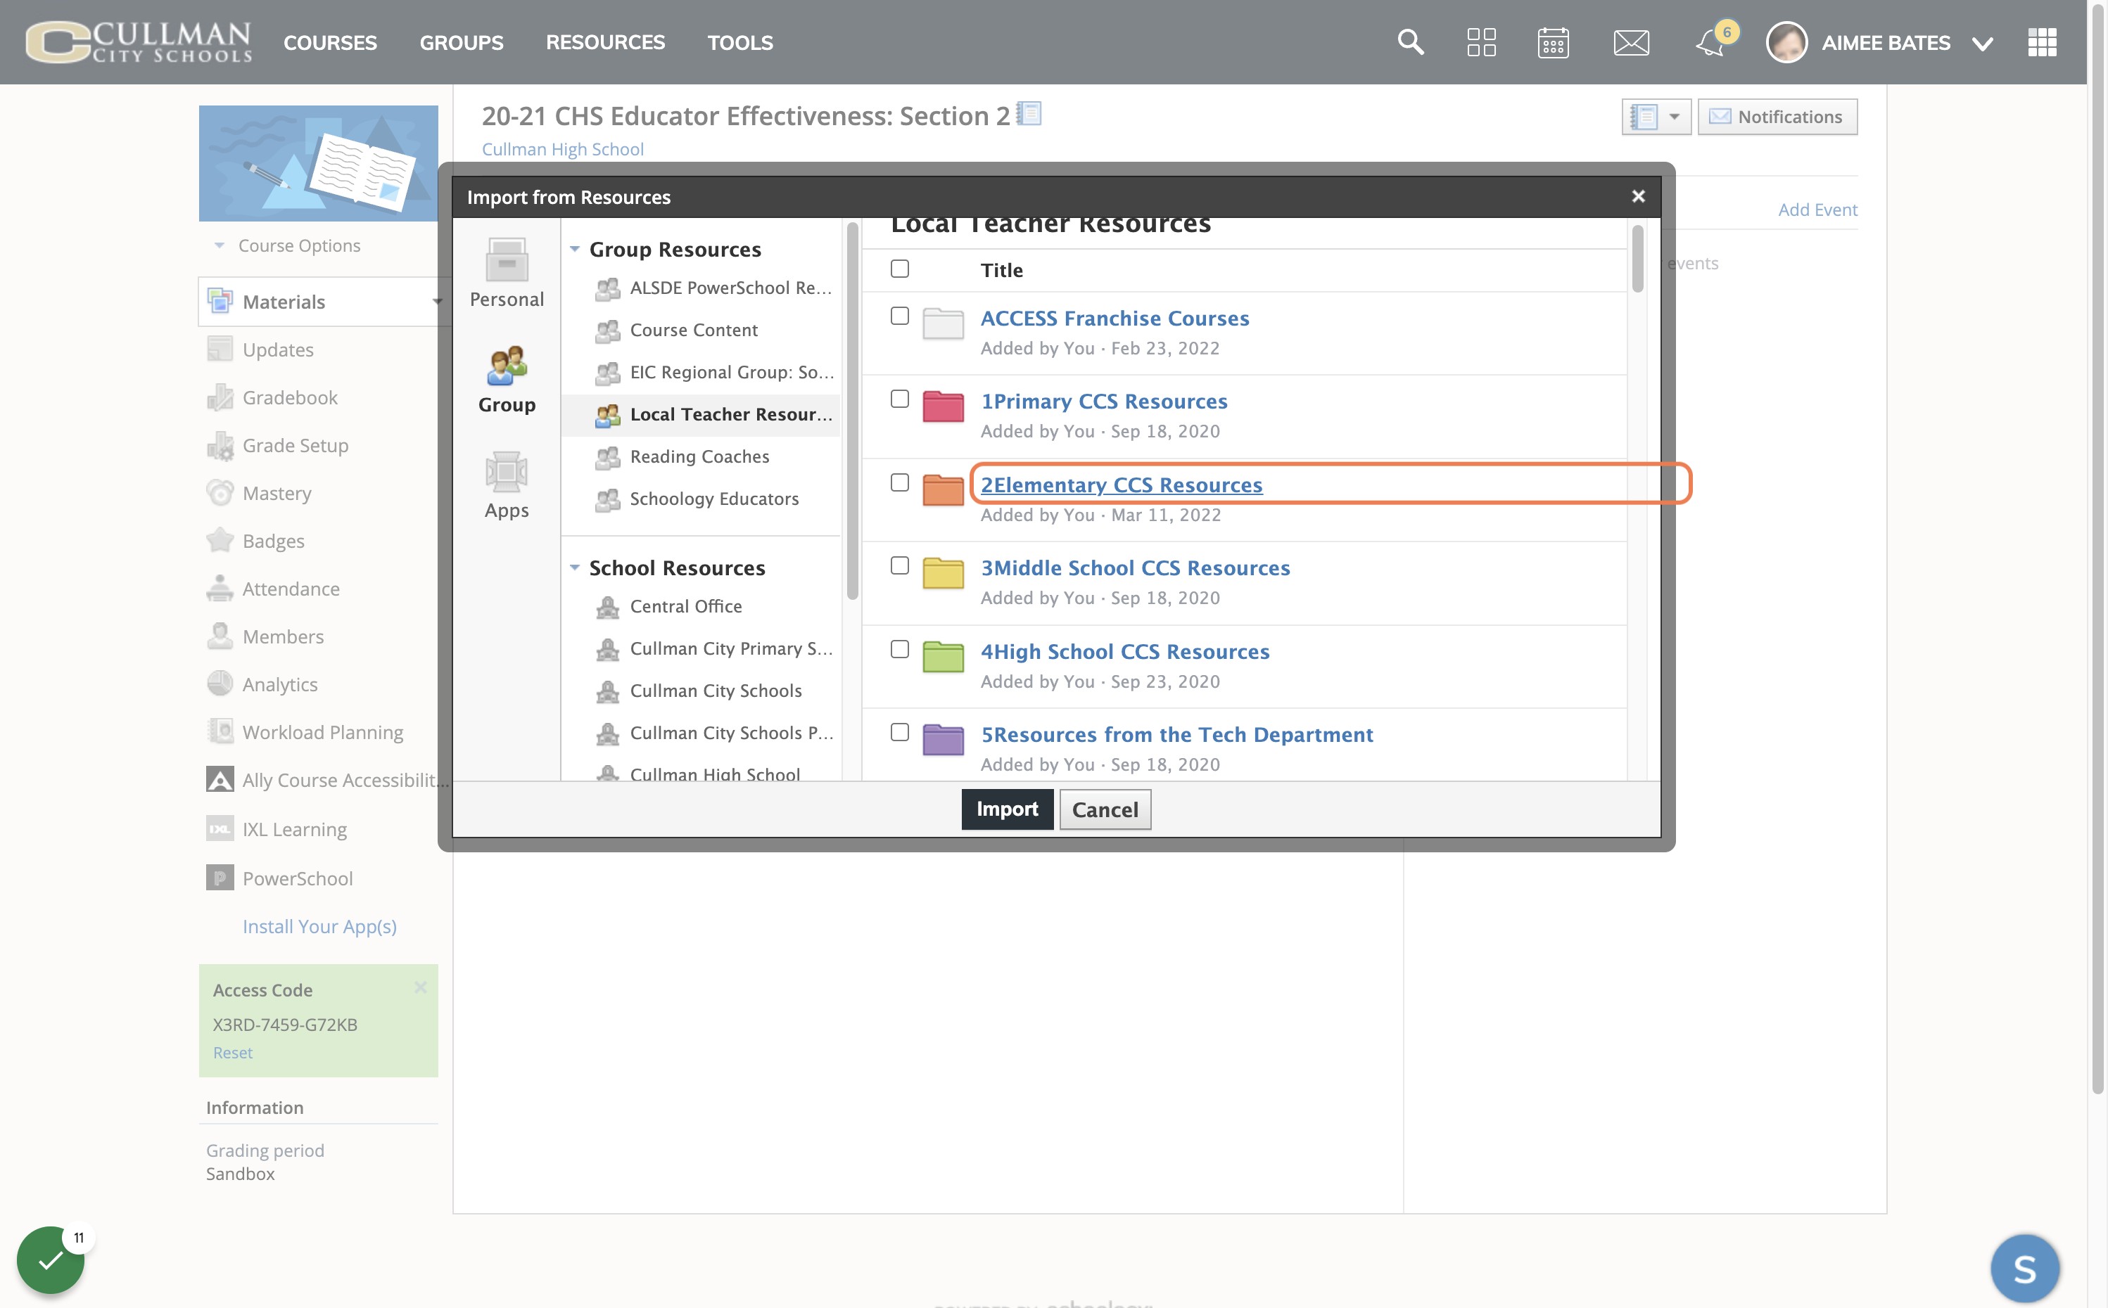Open Gradebook in the course sidebar

(x=290, y=398)
